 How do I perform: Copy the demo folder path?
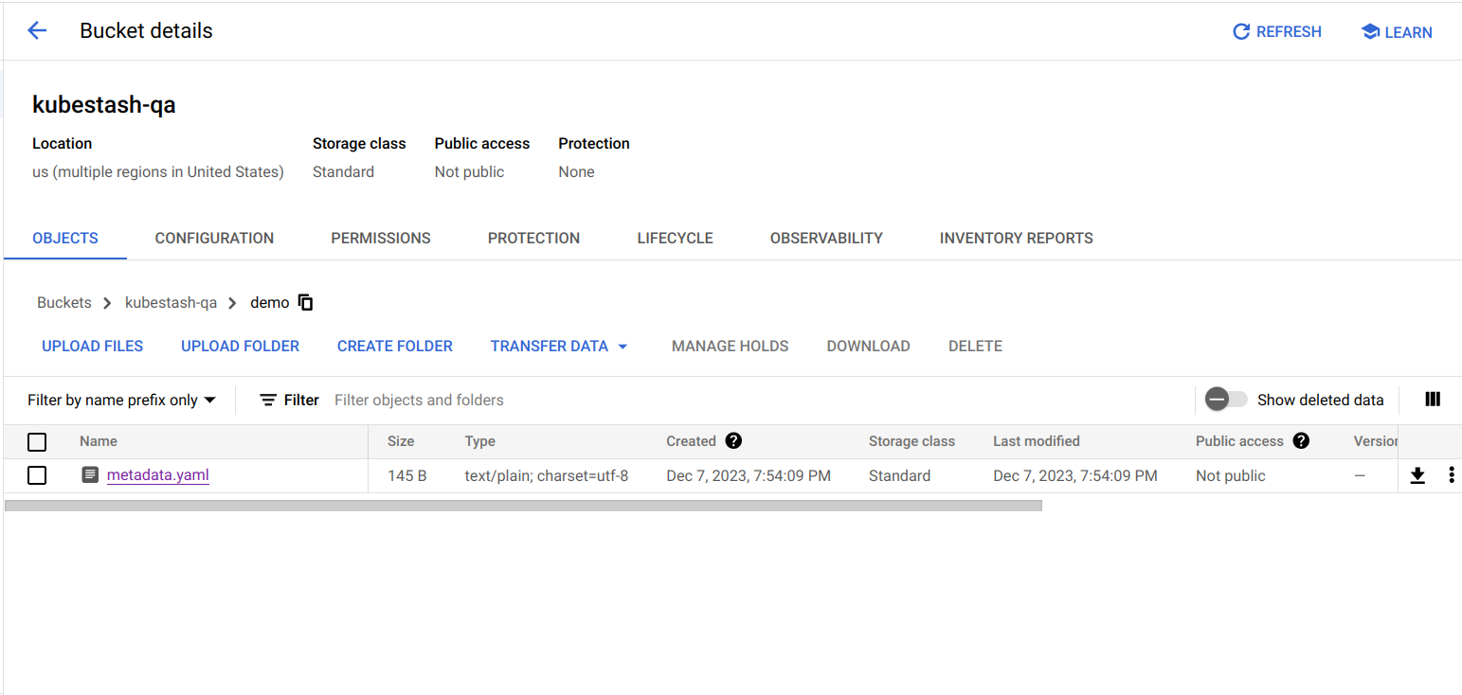coord(305,301)
